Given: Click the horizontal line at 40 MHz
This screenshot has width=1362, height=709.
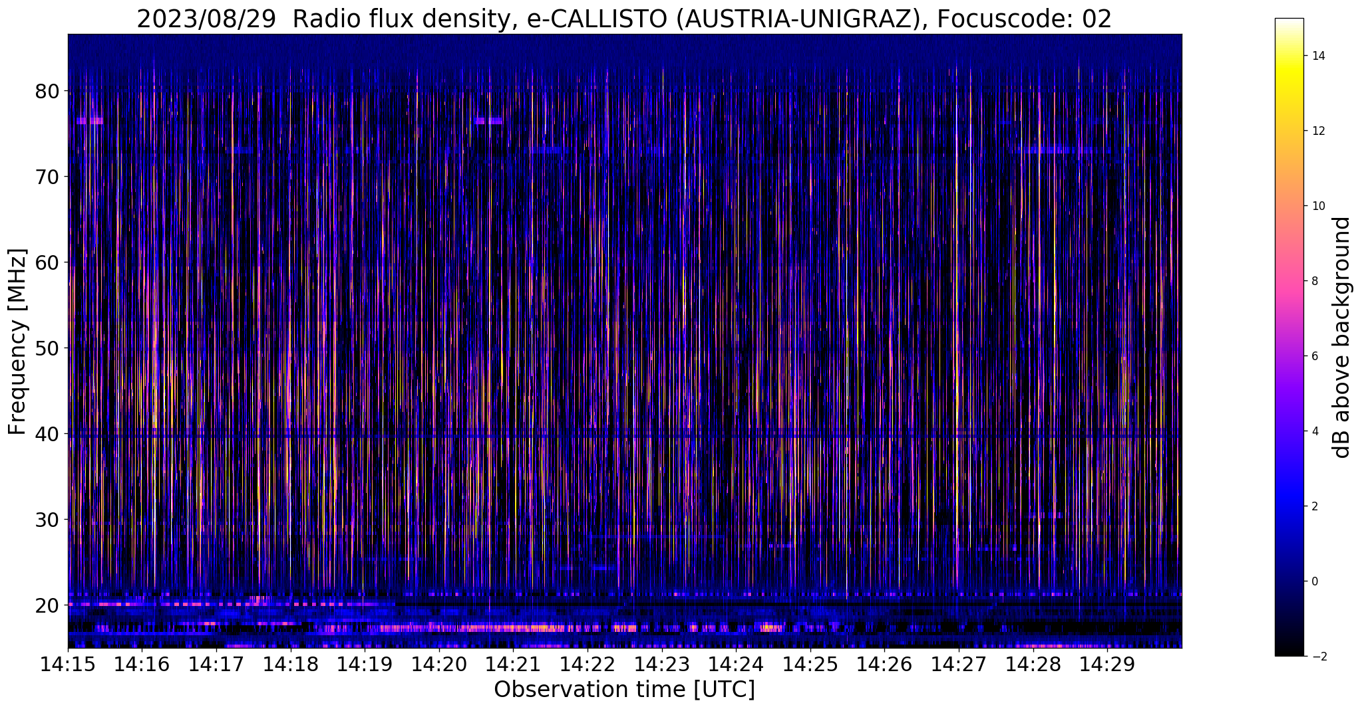Looking at the screenshot, I should [x=624, y=437].
